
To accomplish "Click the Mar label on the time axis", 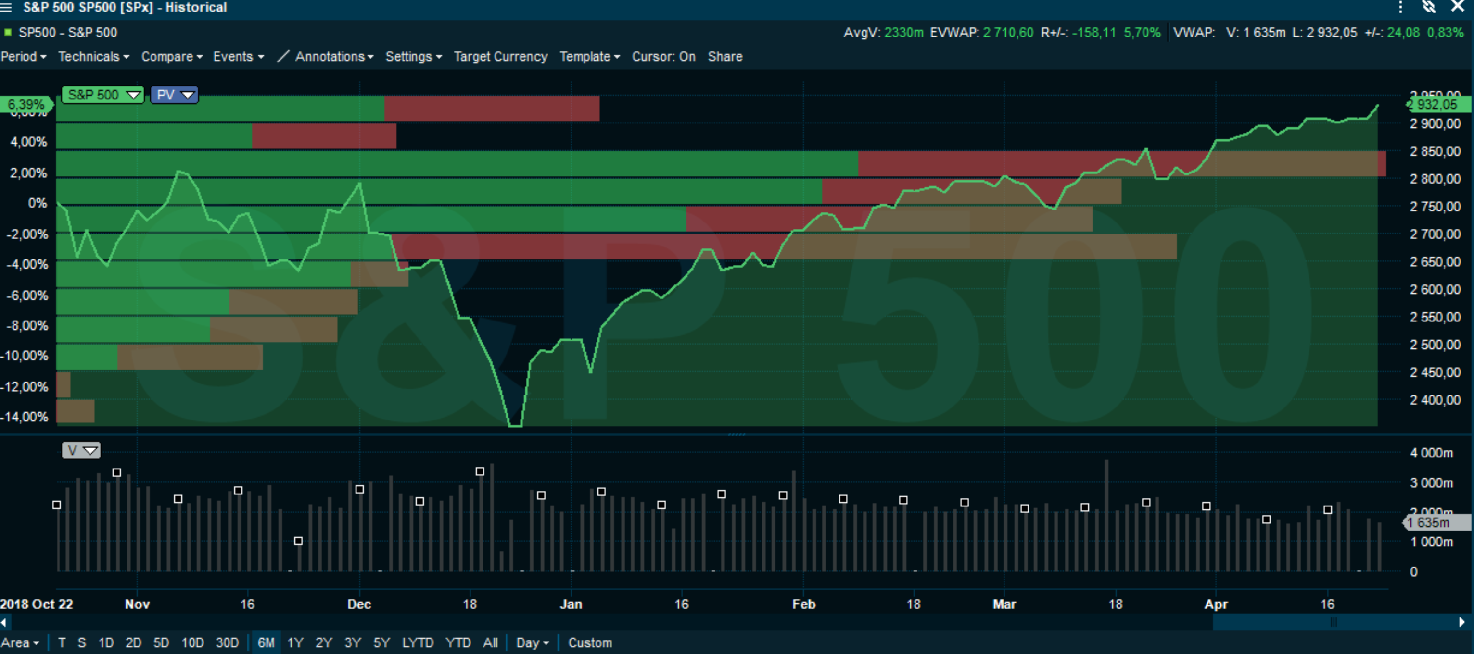I will click(x=1004, y=604).
